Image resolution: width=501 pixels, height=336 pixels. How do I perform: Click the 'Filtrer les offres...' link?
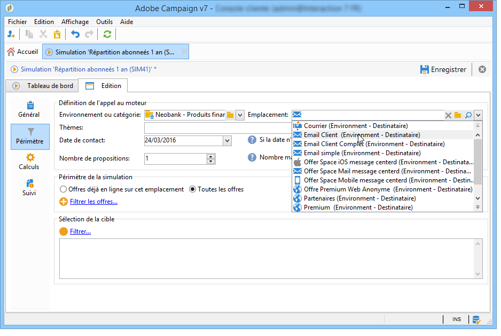click(93, 202)
